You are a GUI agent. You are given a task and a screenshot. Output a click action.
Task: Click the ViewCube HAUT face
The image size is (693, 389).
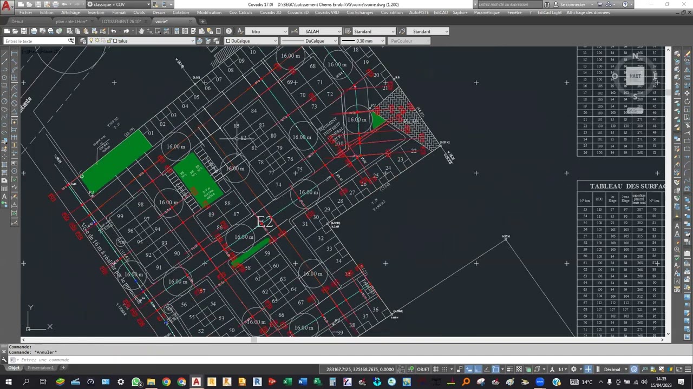(x=635, y=76)
